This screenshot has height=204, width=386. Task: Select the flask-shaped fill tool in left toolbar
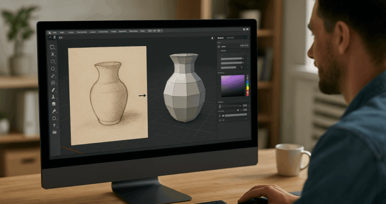[x=53, y=97]
